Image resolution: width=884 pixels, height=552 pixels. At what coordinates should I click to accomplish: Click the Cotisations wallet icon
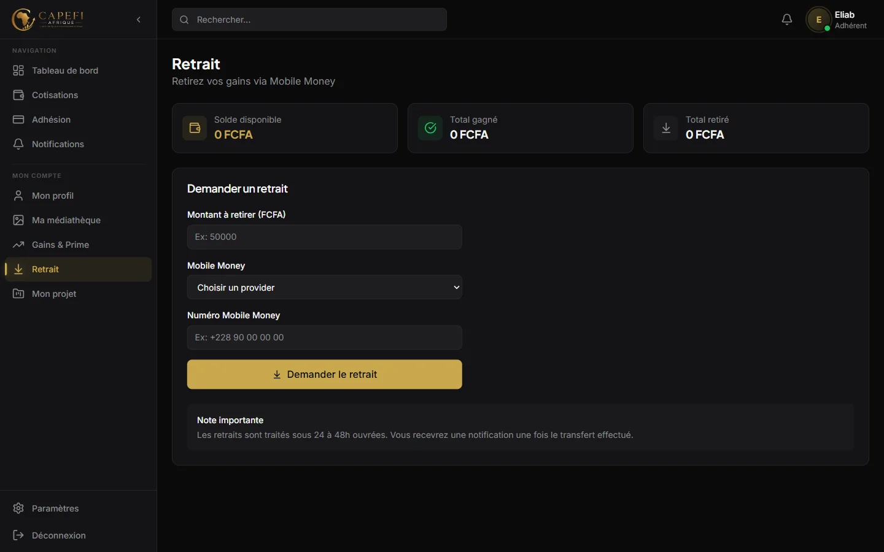click(x=18, y=95)
